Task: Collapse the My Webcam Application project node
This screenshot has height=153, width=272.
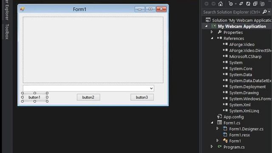Action: (206, 26)
